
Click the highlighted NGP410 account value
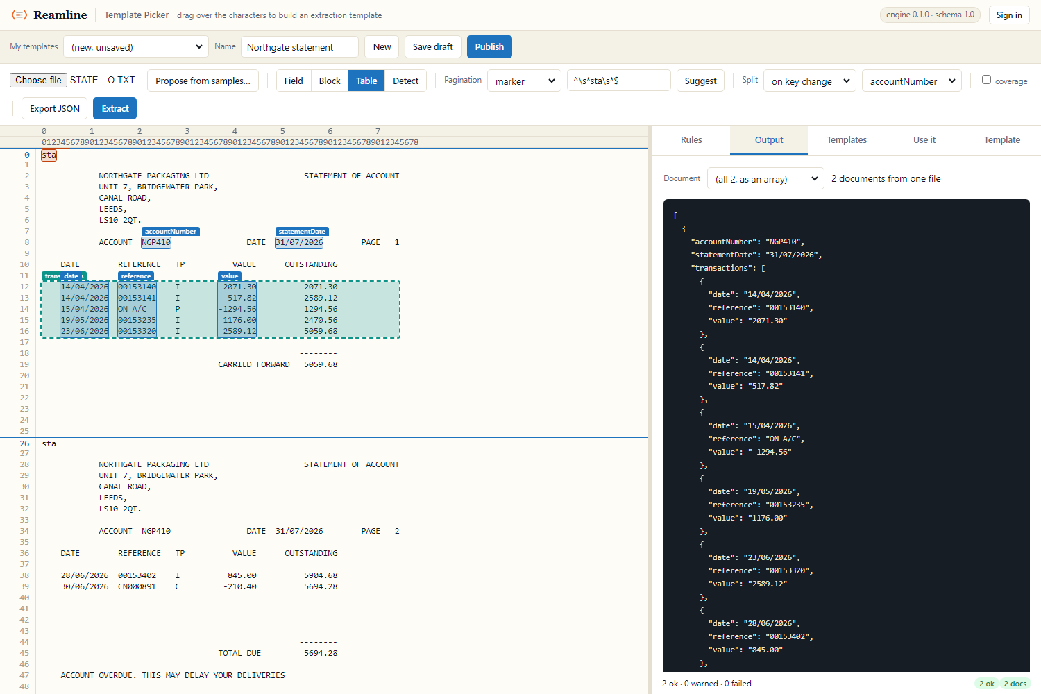point(156,242)
